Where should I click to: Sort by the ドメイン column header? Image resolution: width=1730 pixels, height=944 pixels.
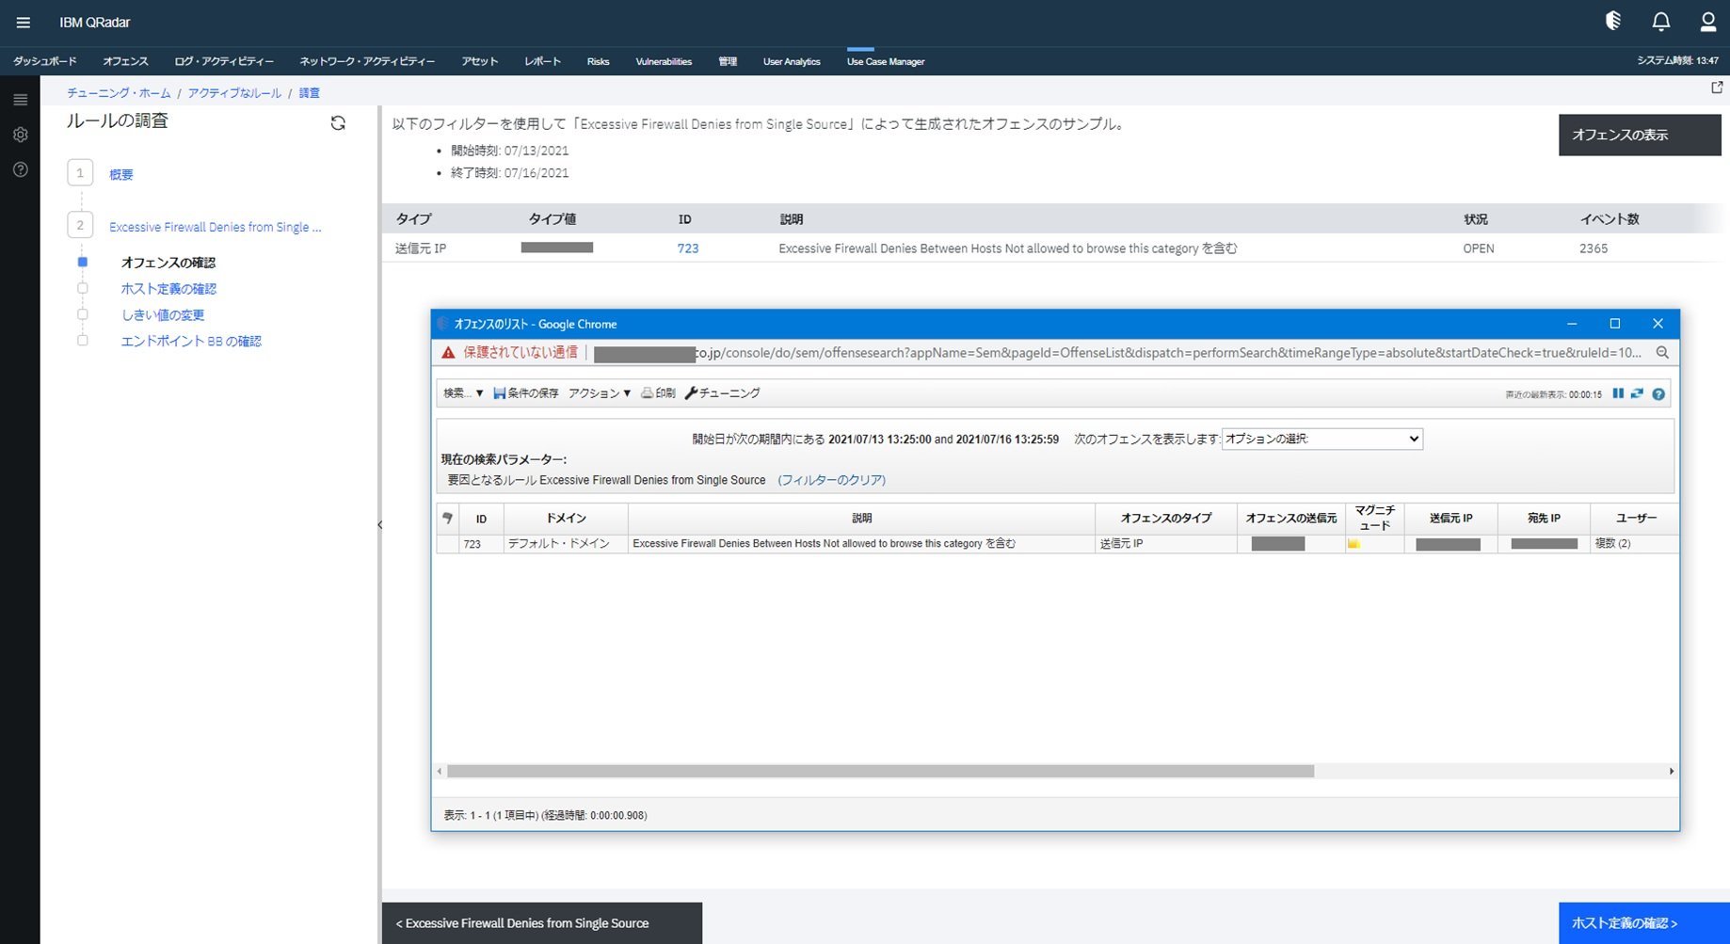566,519
